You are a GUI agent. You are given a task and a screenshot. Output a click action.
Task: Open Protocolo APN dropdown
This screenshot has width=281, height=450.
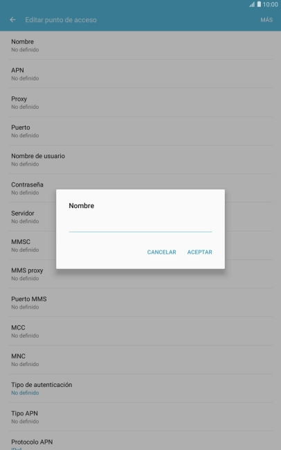(x=140, y=441)
